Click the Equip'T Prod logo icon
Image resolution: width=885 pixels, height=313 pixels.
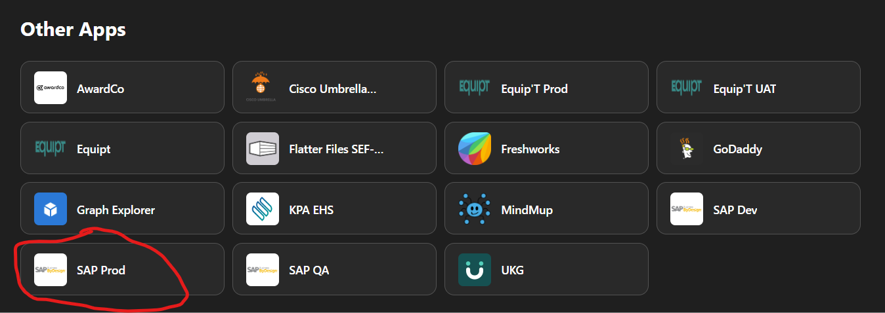pos(475,88)
